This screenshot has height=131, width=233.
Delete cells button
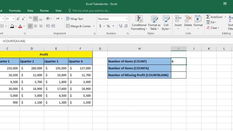pos(188,22)
